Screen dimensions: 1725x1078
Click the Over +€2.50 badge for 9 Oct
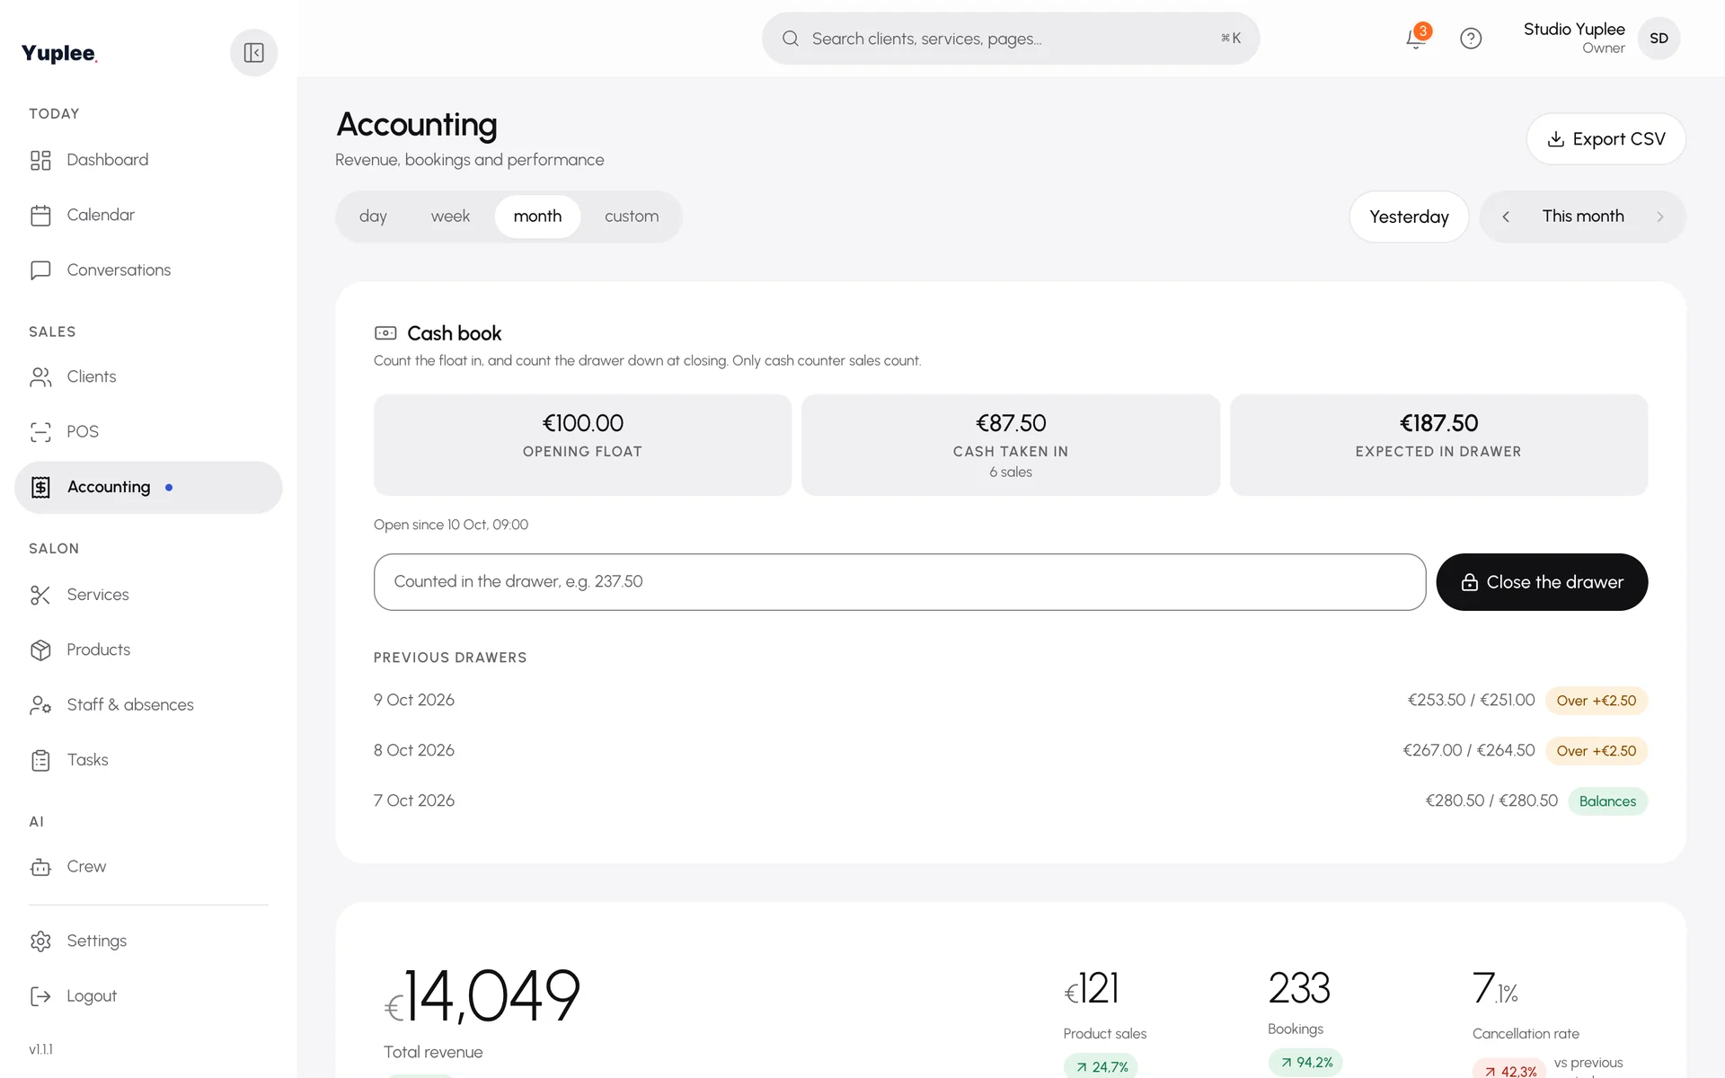[1597, 701]
